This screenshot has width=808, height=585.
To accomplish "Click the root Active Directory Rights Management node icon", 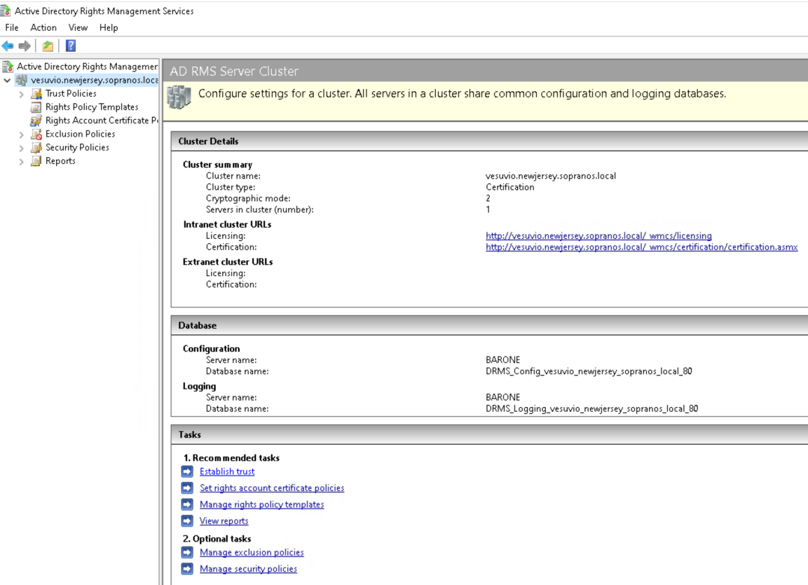I will tap(8, 67).
